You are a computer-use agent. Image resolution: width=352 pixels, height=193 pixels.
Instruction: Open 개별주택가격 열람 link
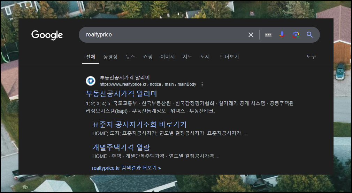tap(121, 147)
